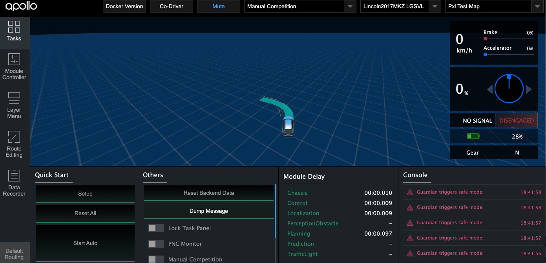Select the Route Editing icon
The height and width of the screenshot is (263, 546).
(14, 137)
